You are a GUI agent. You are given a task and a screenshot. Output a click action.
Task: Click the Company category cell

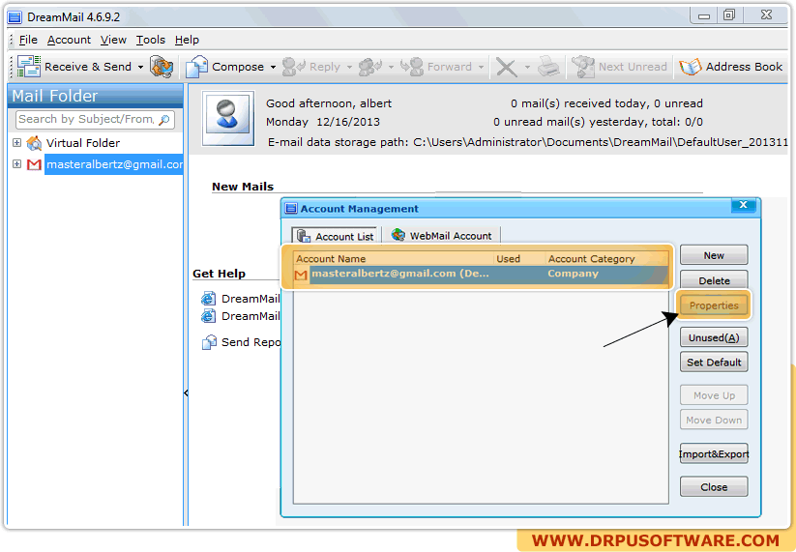[573, 274]
